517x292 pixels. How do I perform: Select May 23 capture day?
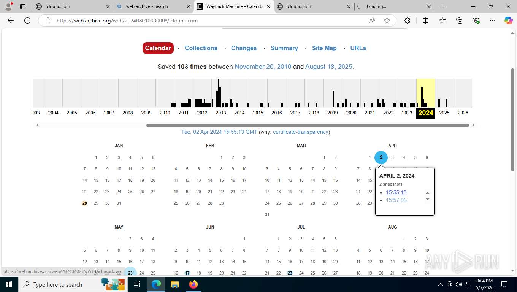[x=130, y=273]
